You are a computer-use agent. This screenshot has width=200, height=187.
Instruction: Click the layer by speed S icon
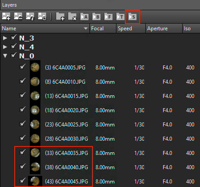(132, 17)
